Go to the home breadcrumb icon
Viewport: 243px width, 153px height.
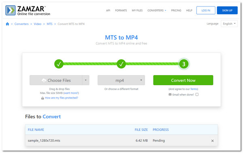[7, 24]
